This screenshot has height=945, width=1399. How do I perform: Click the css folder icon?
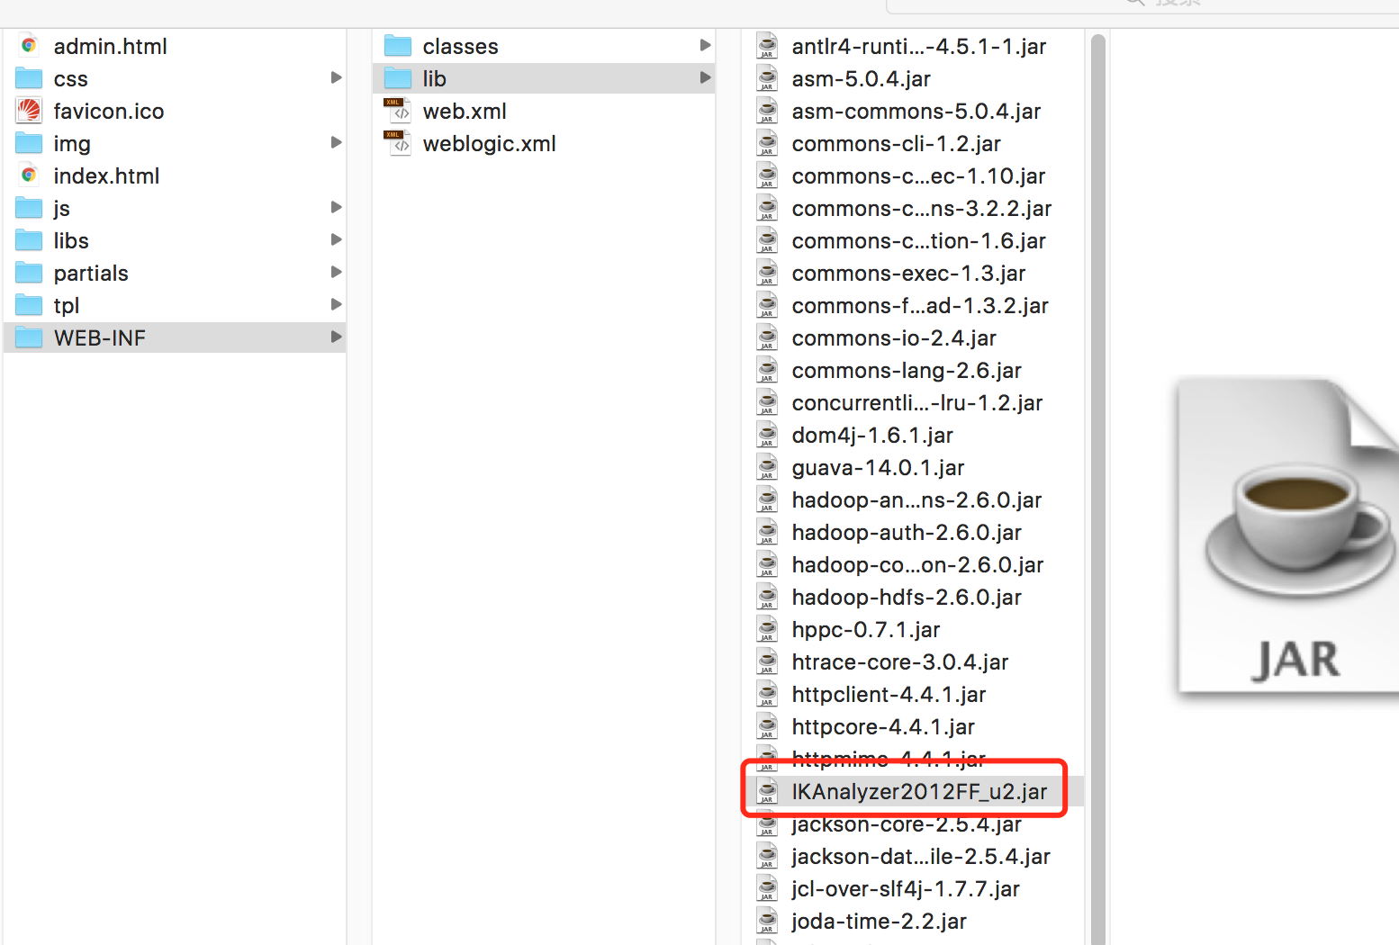29,78
